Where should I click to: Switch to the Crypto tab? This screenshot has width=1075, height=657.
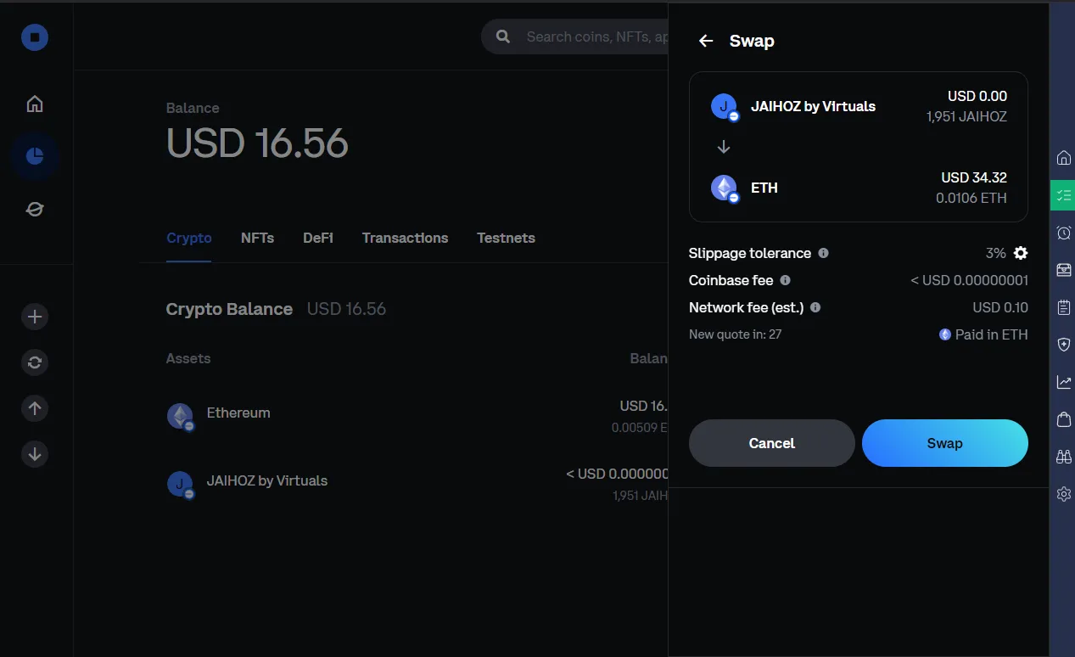pos(189,238)
